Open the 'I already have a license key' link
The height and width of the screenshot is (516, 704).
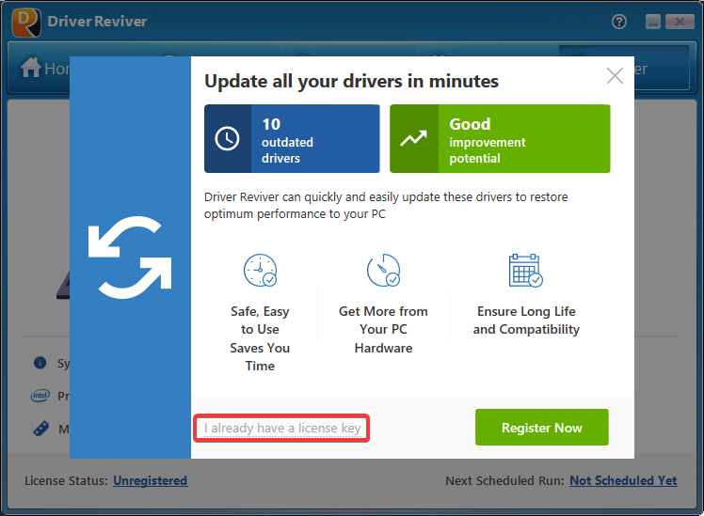pyautogui.click(x=282, y=429)
